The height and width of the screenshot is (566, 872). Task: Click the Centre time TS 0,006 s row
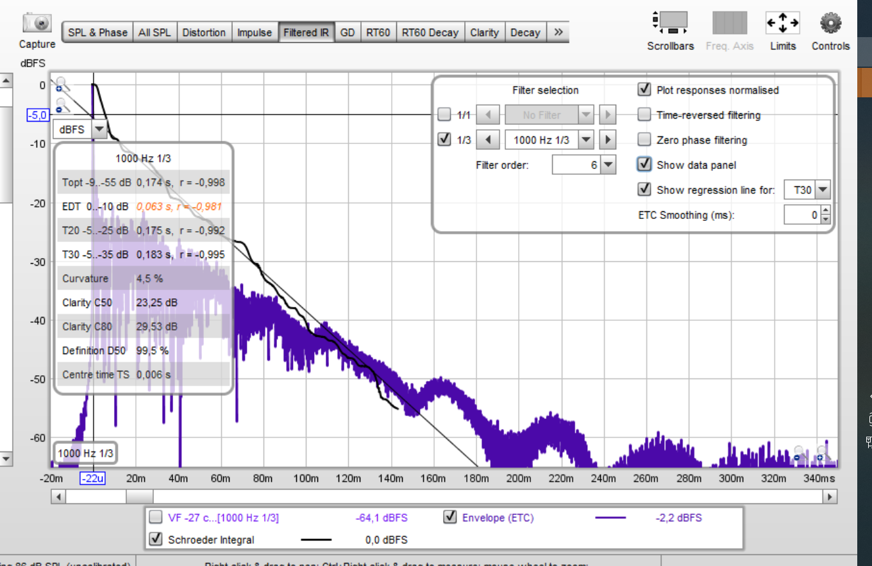(143, 375)
